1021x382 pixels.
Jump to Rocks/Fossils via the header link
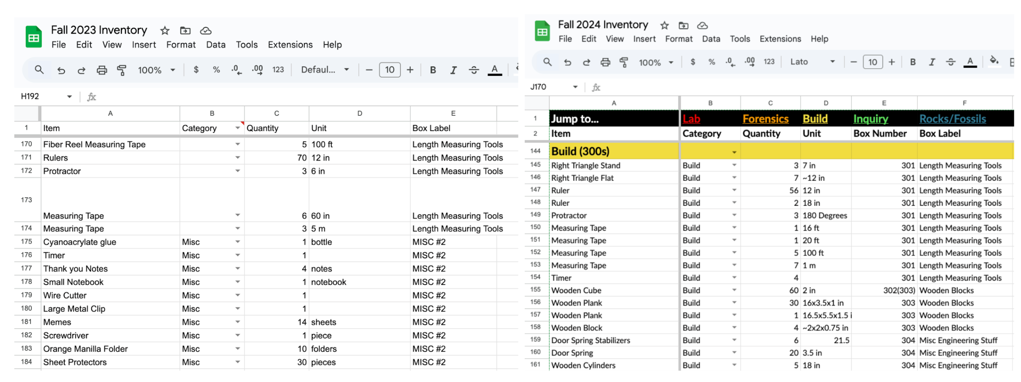tap(952, 119)
